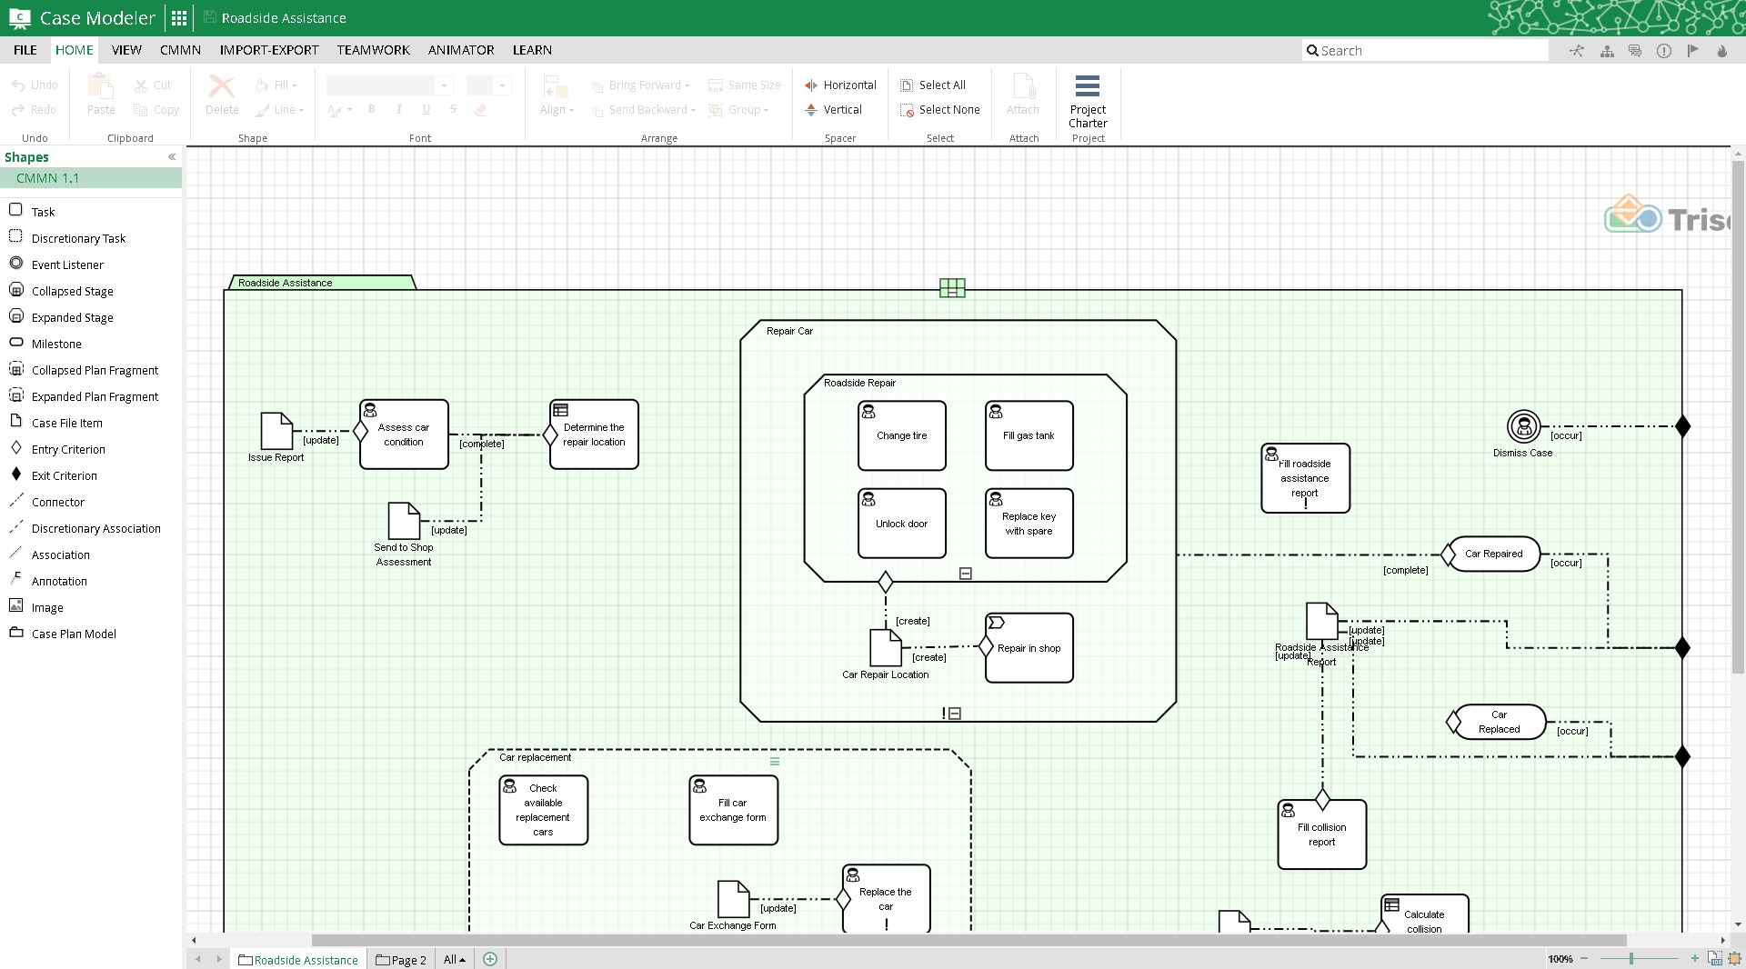Click zoom out minus button
The image size is (1746, 969).
pyautogui.click(x=1584, y=958)
